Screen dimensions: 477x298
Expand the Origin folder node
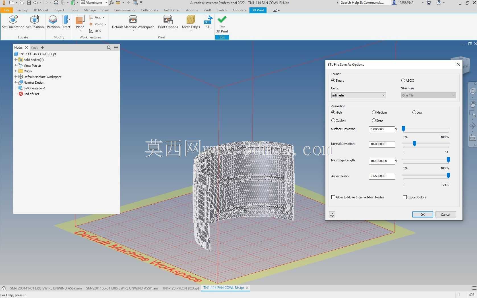tap(16, 71)
